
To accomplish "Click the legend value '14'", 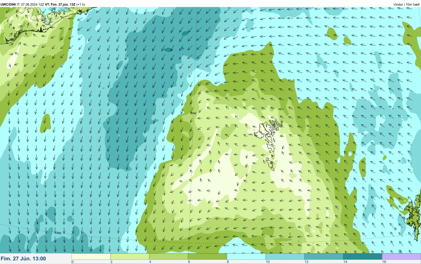I will pyautogui.click(x=345, y=262).
